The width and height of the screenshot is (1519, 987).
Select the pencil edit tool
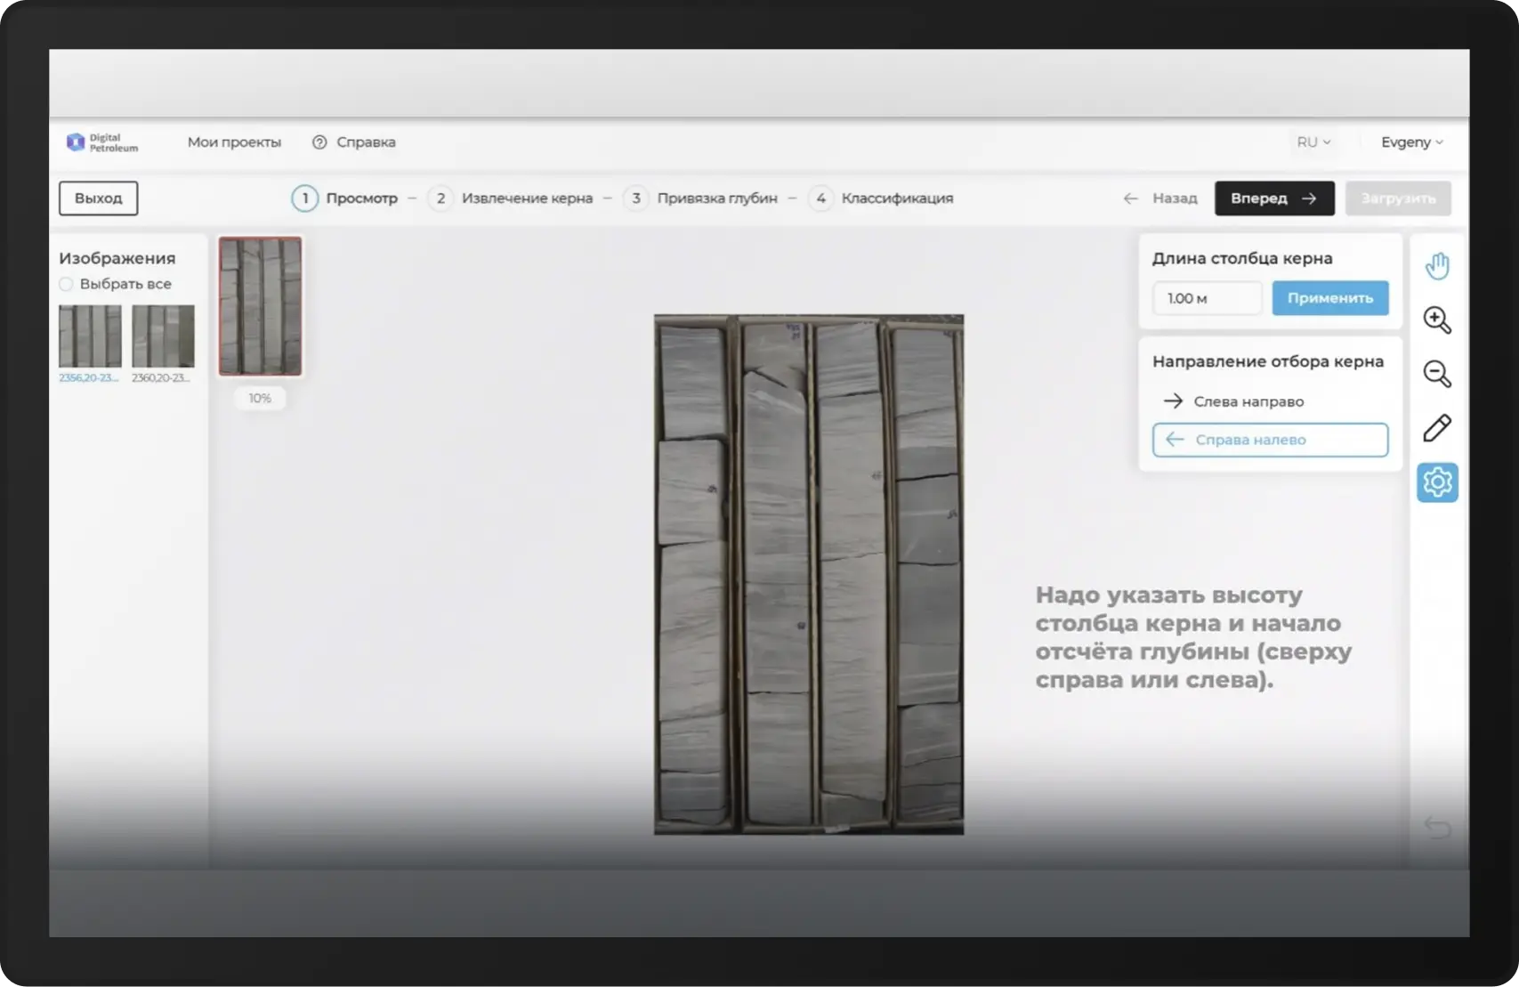pos(1437,428)
